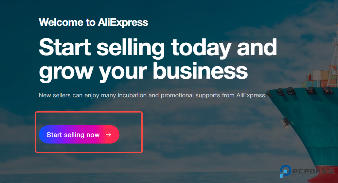The height and width of the screenshot is (183, 338).
Task: Select the Welcome to AliExpress heading
Action: 93,22
